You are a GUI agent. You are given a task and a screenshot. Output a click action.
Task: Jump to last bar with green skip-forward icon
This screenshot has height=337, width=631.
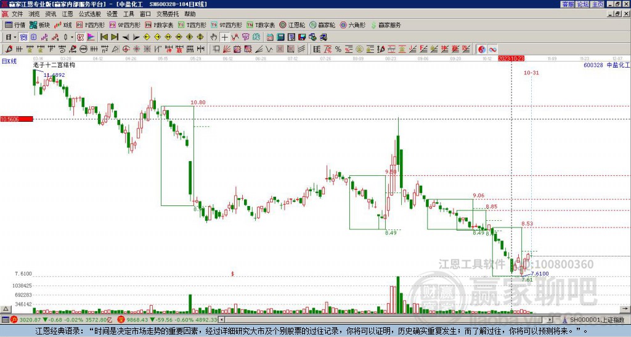point(115,37)
